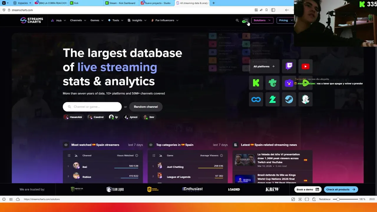Open the blue infinity platform icon
The width and height of the screenshot is (377, 212).
[x=256, y=100]
